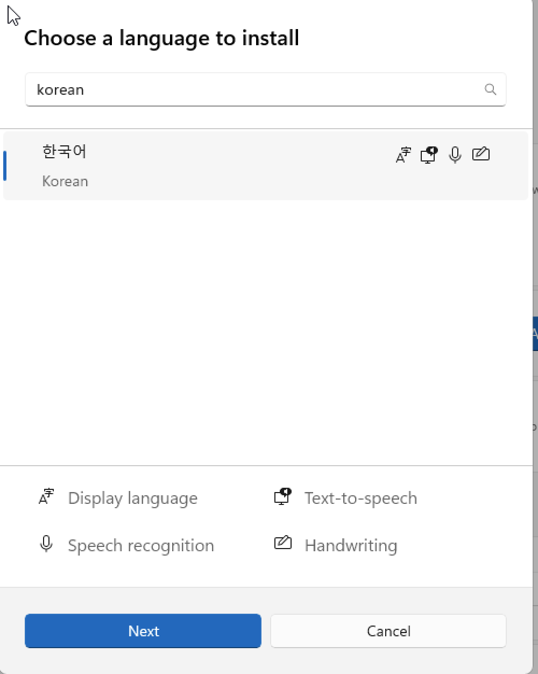
Task: Click the Text-to-speech legend icon
Action: [282, 496]
